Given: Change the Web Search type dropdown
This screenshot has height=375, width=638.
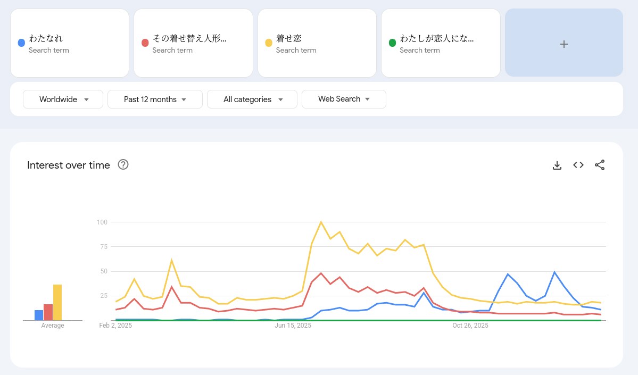Looking at the screenshot, I should [x=344, y=99].
